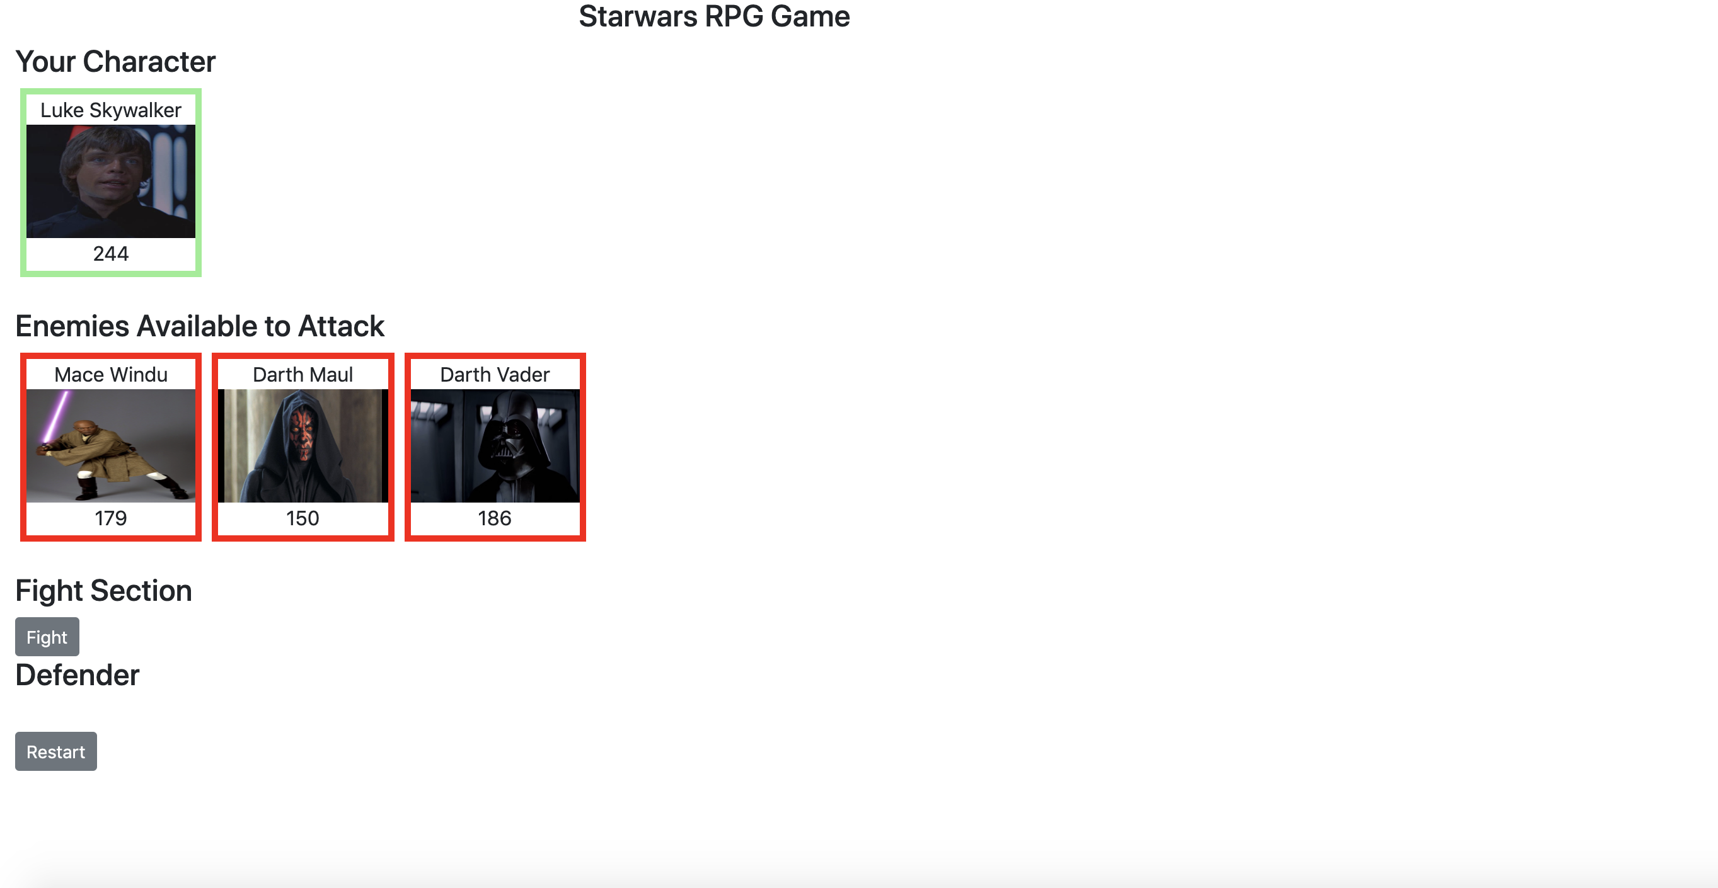This screenshot has width=1718, height=888.
Task: Click the Restart button
Action: [x=56, y=751]
